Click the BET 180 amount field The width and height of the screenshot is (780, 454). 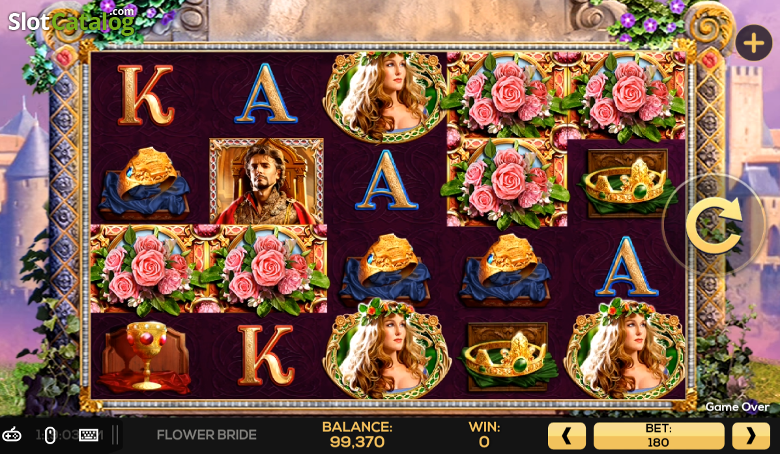click(659, 436)
